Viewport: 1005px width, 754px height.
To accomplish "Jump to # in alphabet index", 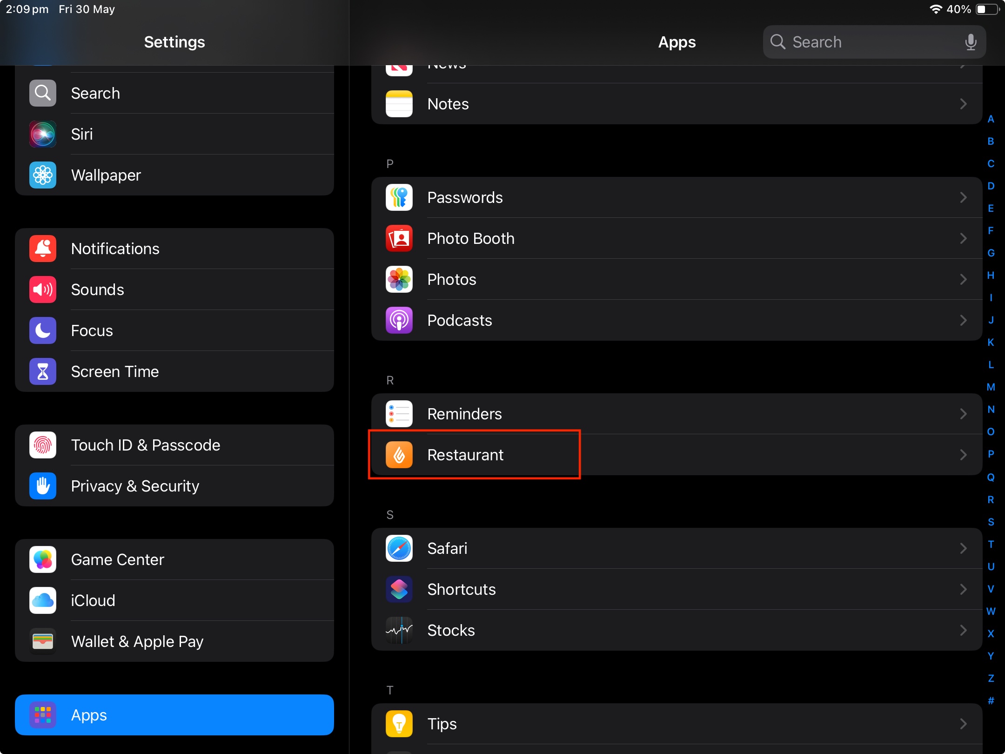I will point(991,701).
